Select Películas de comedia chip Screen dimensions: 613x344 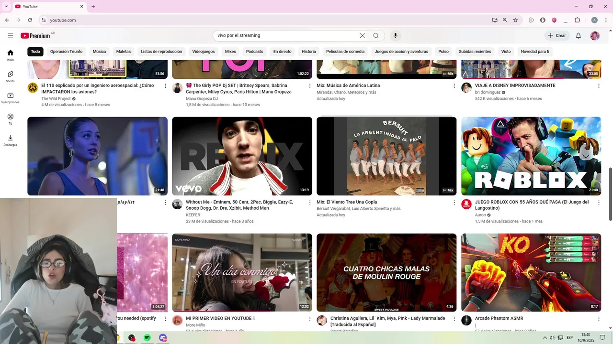[x=345, y=52]
